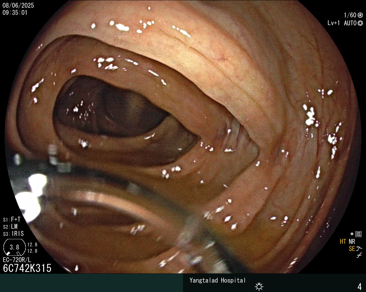Click the S3: IRIS switch label
The width and height of the screenshot is (366, 292).
coord(13,234)
